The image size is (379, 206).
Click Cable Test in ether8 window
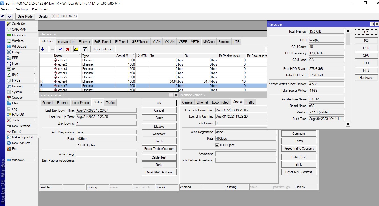(299, 157)
